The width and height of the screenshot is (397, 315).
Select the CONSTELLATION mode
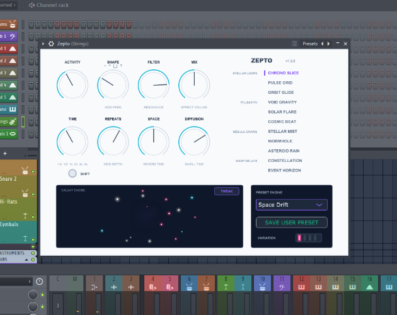(285, 161)
